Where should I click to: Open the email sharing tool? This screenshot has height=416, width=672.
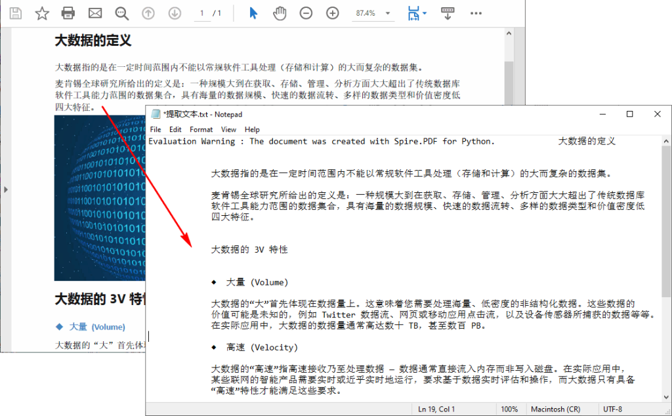point(94,12)
